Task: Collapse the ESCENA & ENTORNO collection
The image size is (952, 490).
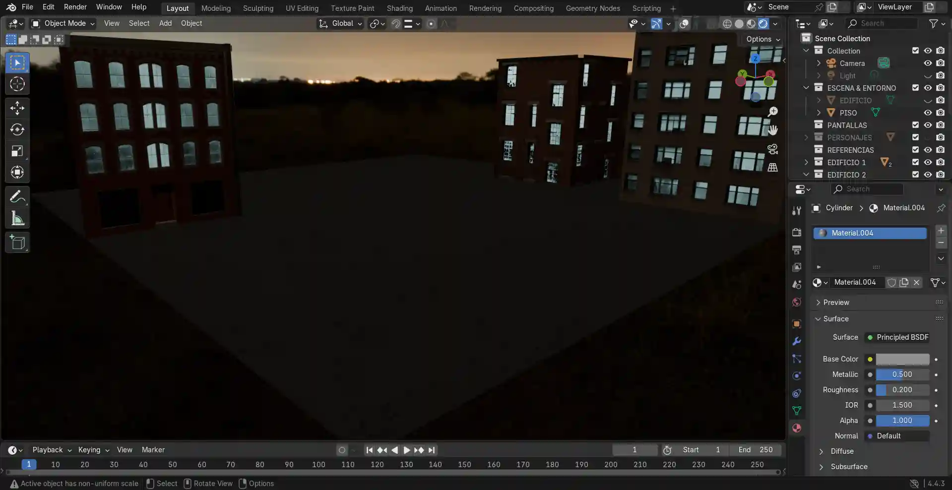Action: pyautogui.click(x=806, y=88)
